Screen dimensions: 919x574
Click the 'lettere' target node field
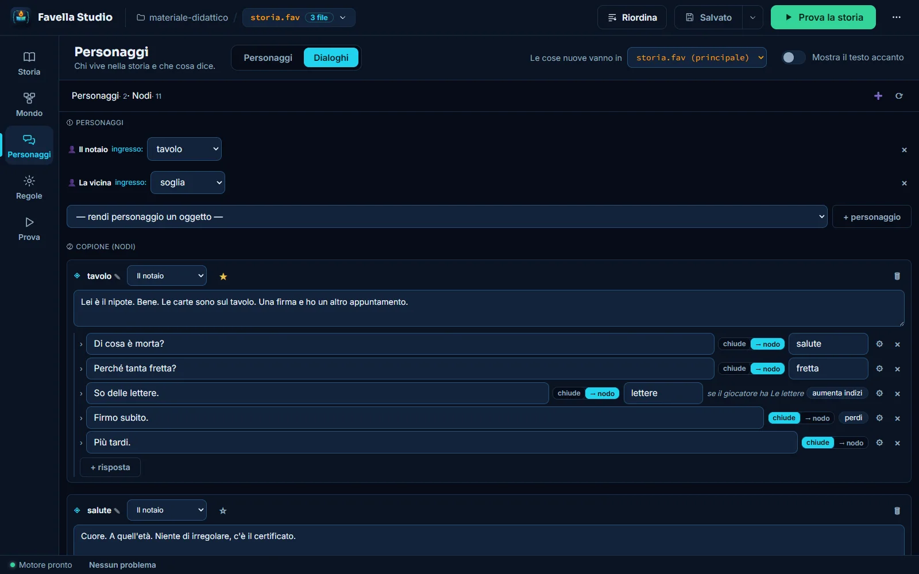pos(663,393)
